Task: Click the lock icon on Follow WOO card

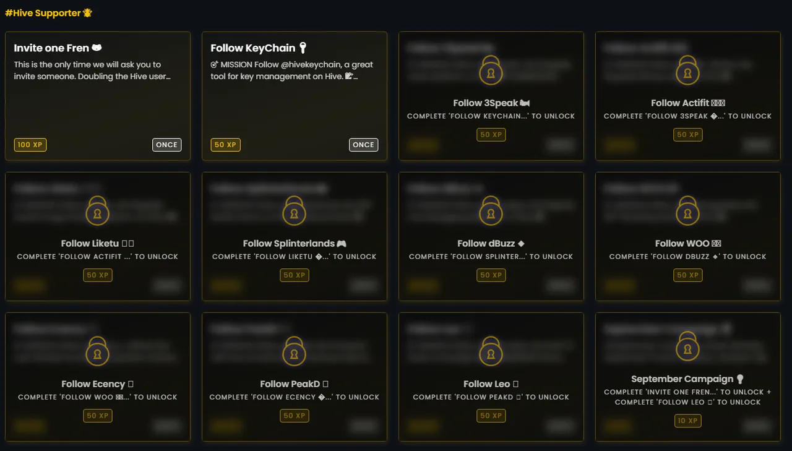Action: (687, 211)
